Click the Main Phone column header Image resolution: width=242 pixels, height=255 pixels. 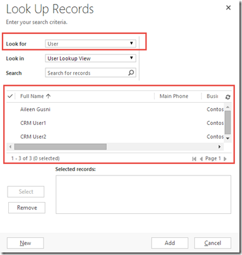(x=174, y=96)
